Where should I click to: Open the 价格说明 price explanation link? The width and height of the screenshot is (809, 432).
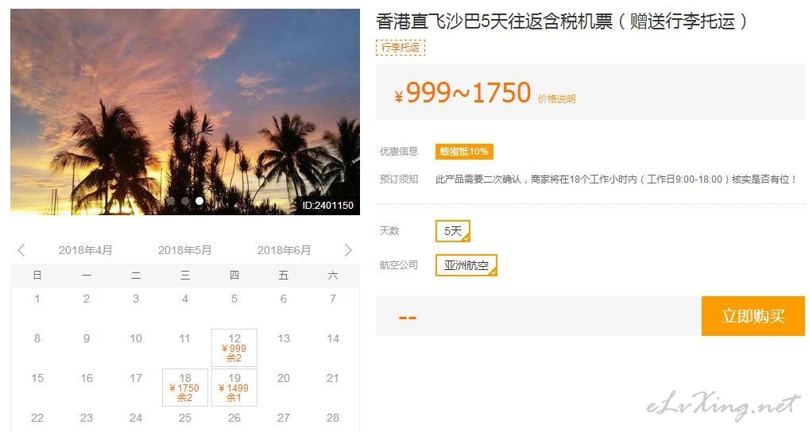pyautogui.click(x=557, y=99)
